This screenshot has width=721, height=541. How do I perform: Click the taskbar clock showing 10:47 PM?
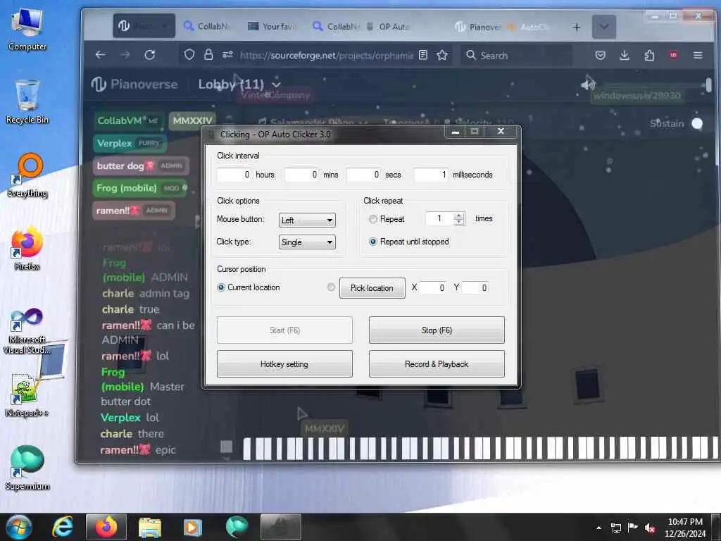pos(685,528)
